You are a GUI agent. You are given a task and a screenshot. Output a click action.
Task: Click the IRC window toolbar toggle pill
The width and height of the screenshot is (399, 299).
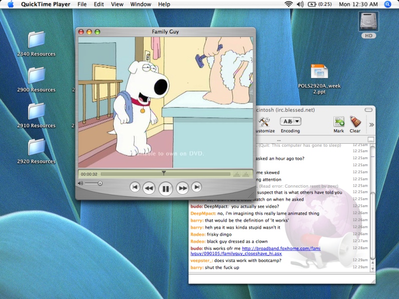[368, 110]
